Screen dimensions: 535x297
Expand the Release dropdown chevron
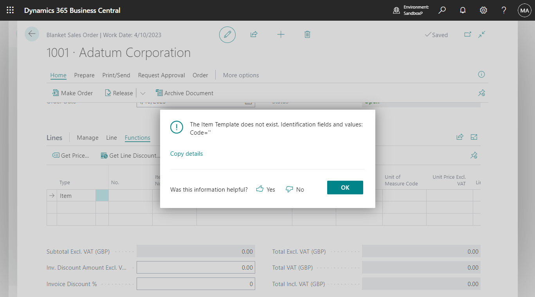click(142, 93)
